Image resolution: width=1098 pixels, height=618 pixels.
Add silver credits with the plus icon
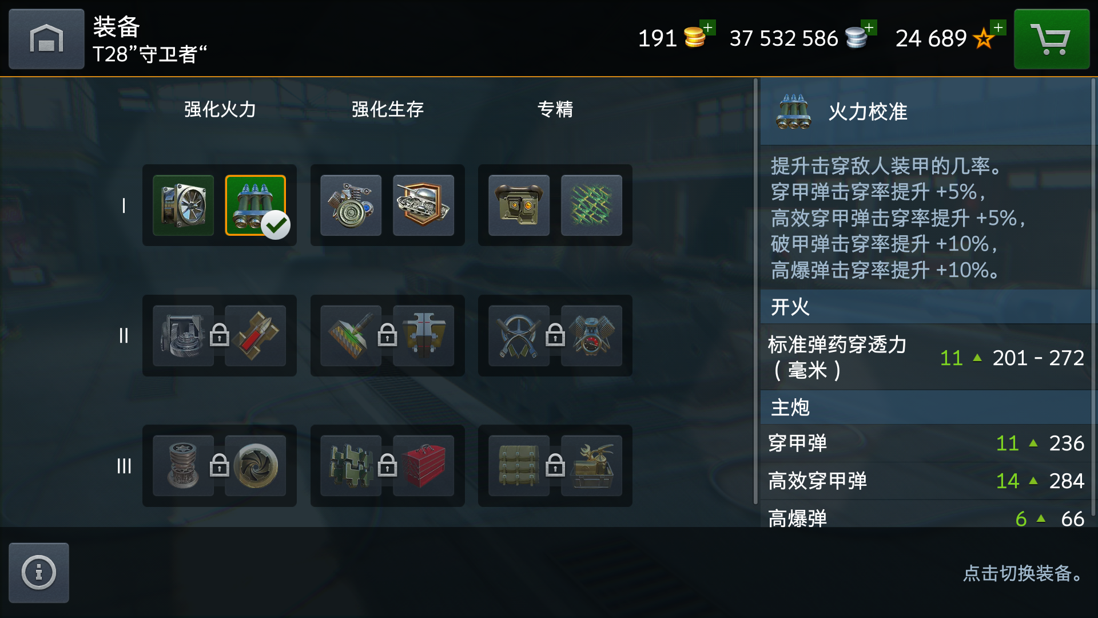tap(869, 27)
